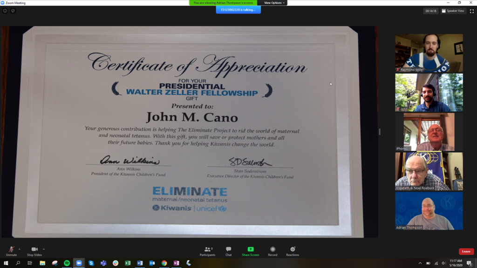Select Raymond Miller's video thumbnail
Image resolution: width=477 pixels, height=268 pixels.
coord(429,53)
